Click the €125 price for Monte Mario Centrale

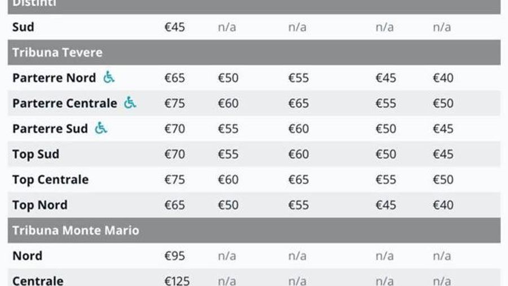click(x=177, y=280)
